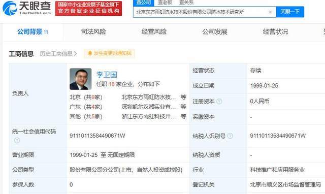Click the help icon under 统一社会信用代码
The image size is (325, 194).
point(17,141)
